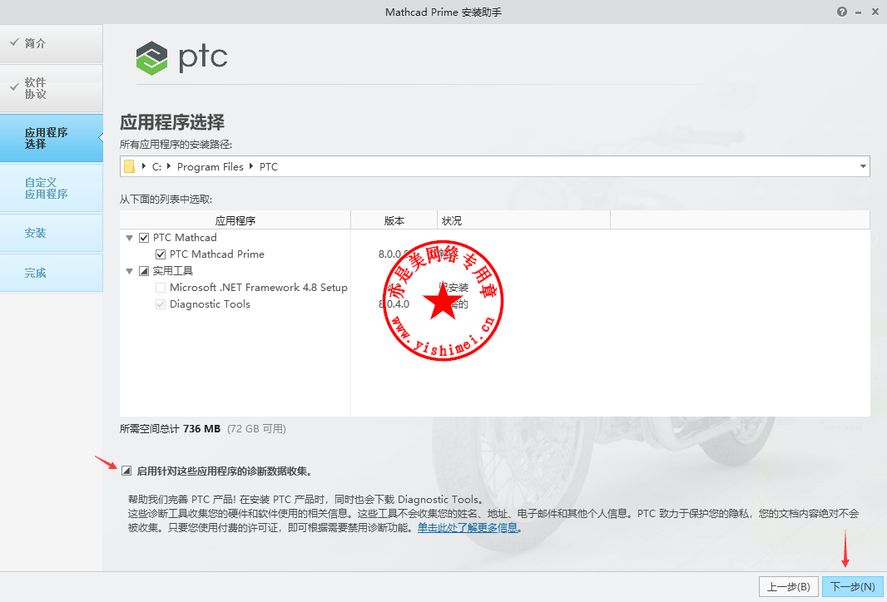The height and width of the screenshot is (602, 887).
Task: Expand the C: path segment arrow
Action: pyautogui.click(x=144, y=166)
